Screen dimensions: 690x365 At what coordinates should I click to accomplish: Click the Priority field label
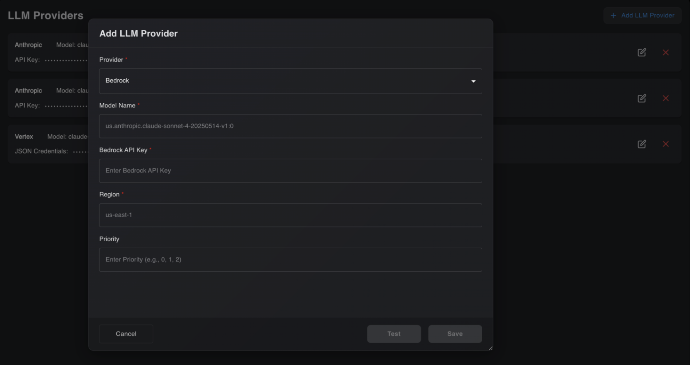pyautogui.click(x=109, y=239)
